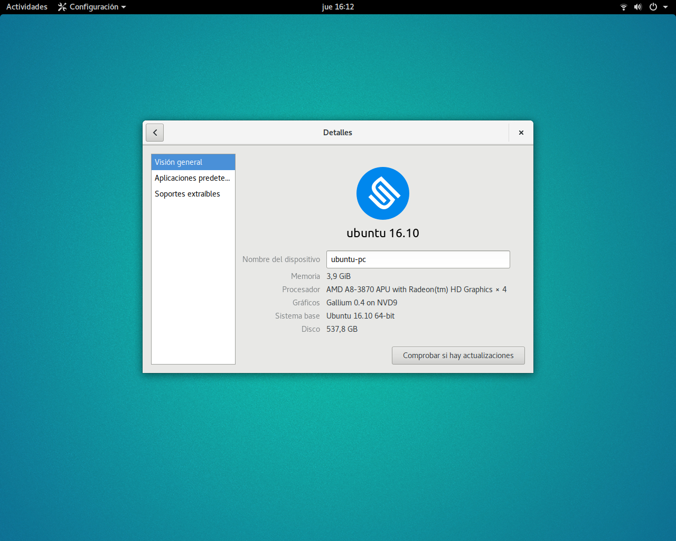Image resolution: width=676 pixels, height=541 pixels.
Task: Click the volume speaker icon
Action: point(638,7)
